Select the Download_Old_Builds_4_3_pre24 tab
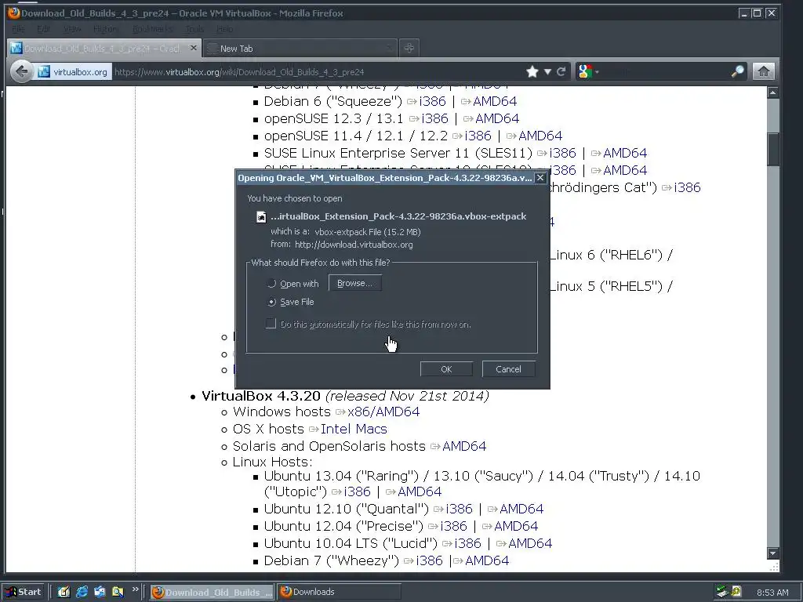Image resolution: width=803 pixels, height=602 pixels. (105, 48)
